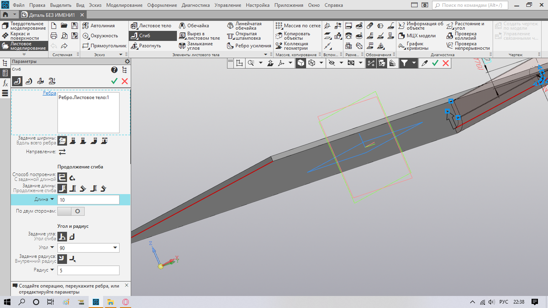Select Замыкание углов tool
Image resolution: width=548 pixels, height=308 pixels.
click(196, 46)
